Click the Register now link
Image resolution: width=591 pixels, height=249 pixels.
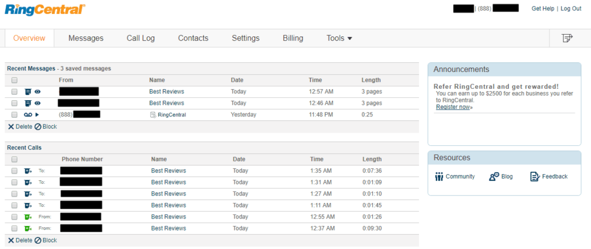tap(453, 107)
